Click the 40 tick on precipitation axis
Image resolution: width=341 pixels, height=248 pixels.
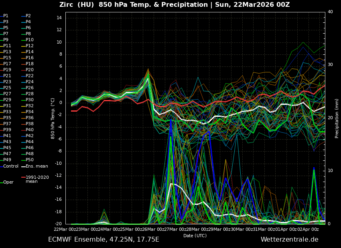tap(330, 12)
